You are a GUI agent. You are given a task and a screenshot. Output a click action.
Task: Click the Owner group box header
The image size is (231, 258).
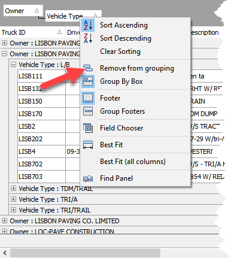[23, 11]
